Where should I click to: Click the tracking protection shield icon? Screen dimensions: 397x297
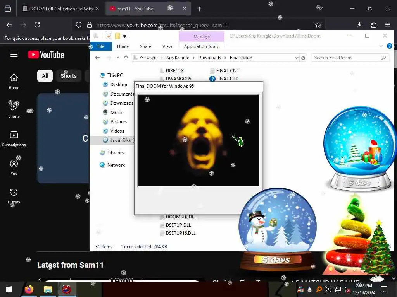[79, 25]
